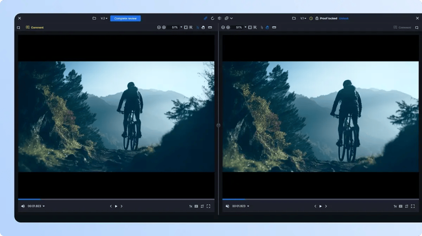The height and width of the screenshot is (236, 422).
Task: Select the cursor tool in left toolbar
Action: pos(198,27)
